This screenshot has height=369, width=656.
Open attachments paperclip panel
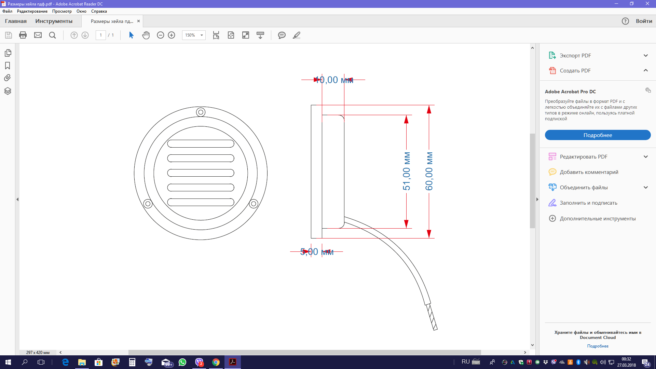(8, 78)
